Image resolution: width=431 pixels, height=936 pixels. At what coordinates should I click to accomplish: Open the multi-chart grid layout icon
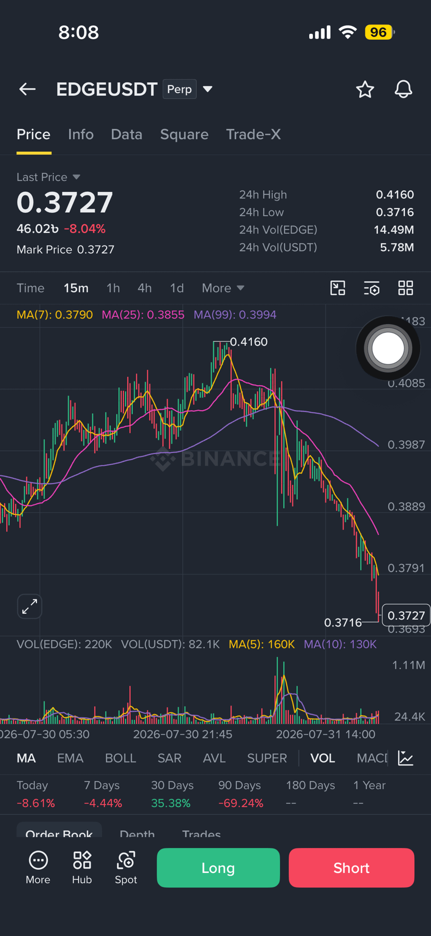tap(405, 288)
